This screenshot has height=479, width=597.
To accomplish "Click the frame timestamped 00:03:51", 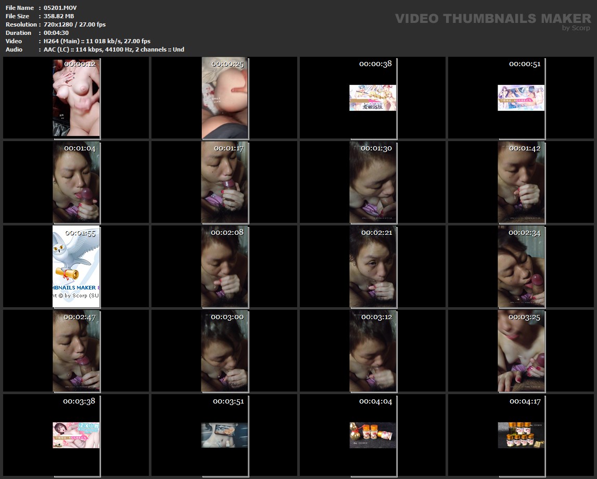I will click(x=225, y=435).
